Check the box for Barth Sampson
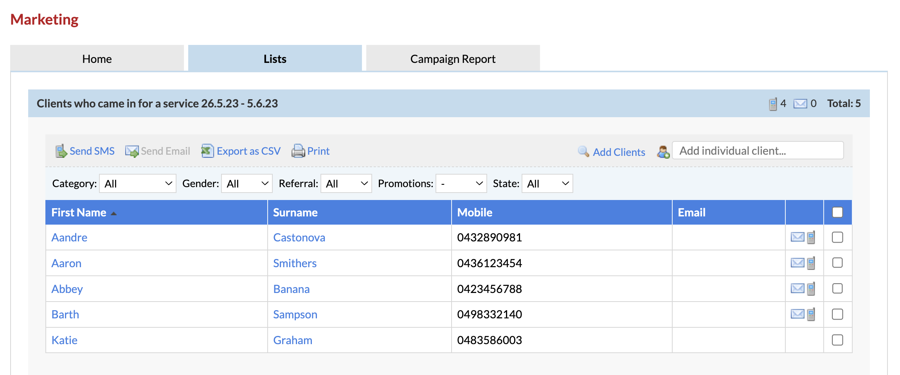Viewport: 900px width, 375px height. [x=837, y=314]
